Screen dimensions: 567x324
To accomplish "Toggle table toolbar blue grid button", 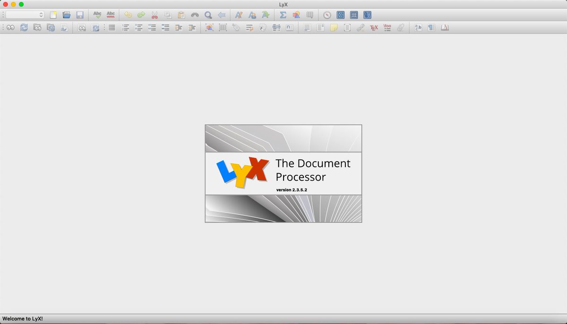I will 354,15.
